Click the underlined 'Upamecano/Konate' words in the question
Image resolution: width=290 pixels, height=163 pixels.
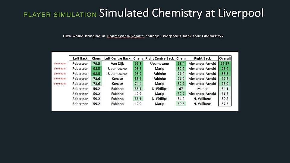click(125, 36)
